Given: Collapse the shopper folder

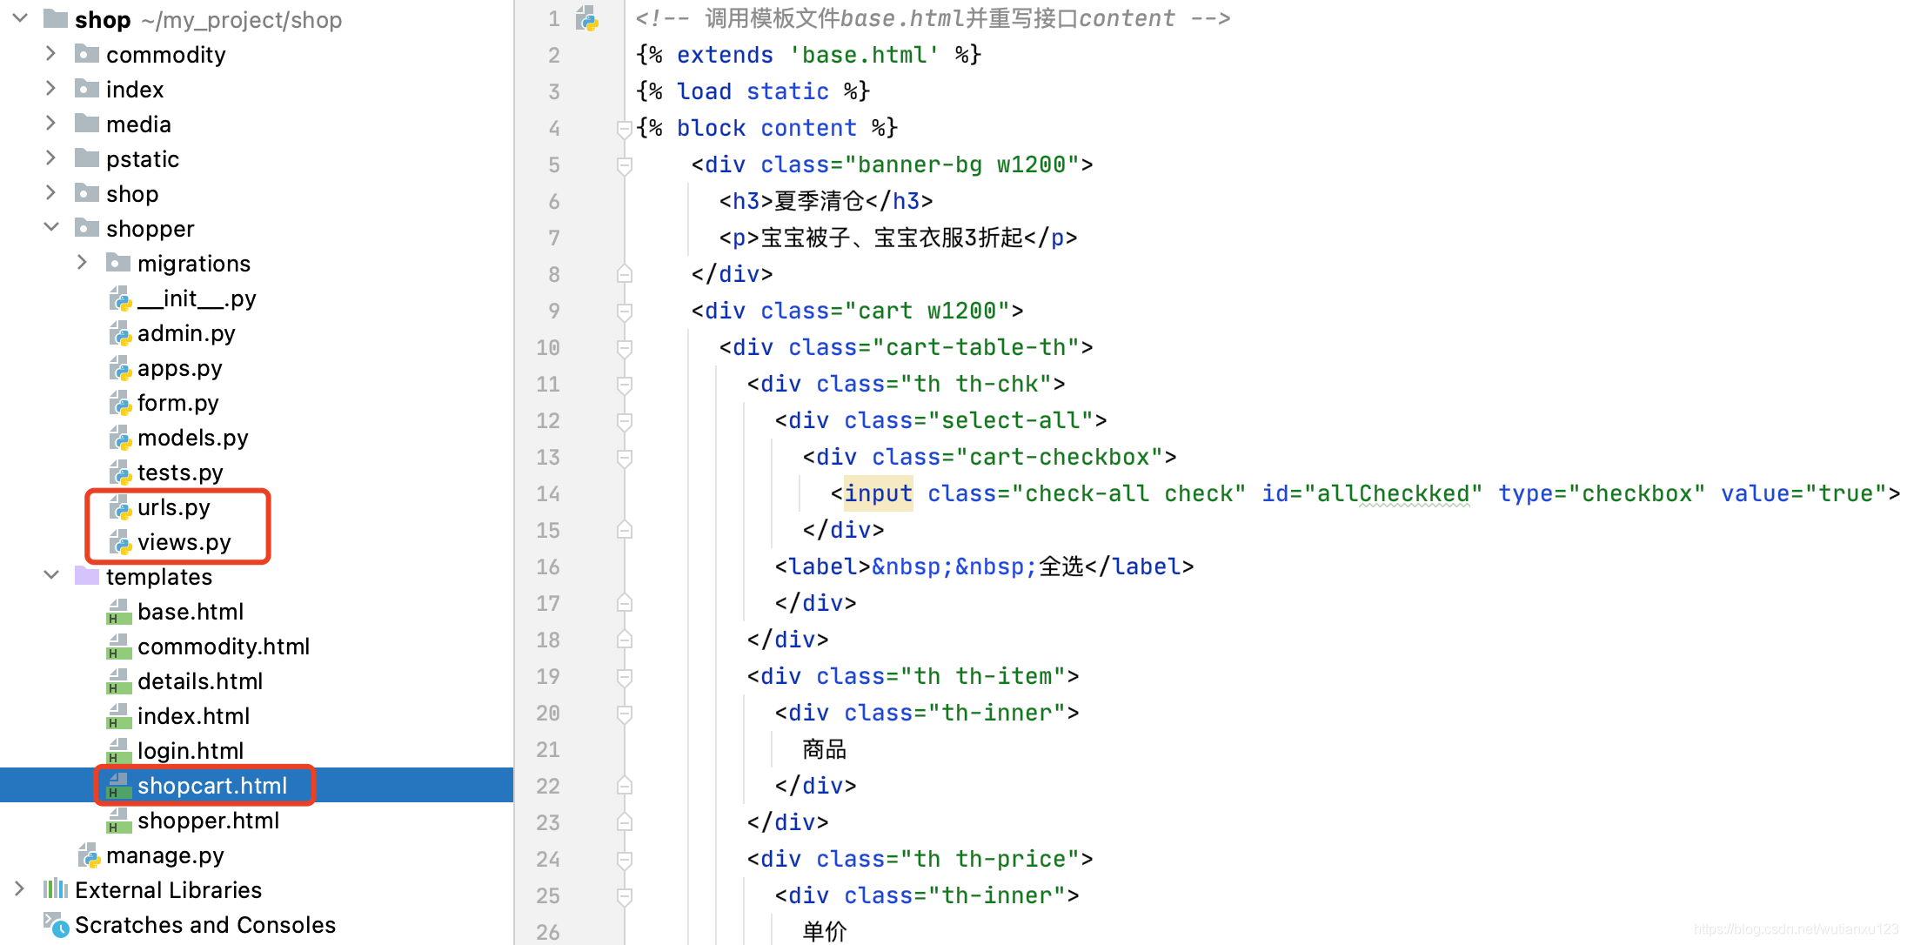Looking at the screenshot, I should click(50, 228).
